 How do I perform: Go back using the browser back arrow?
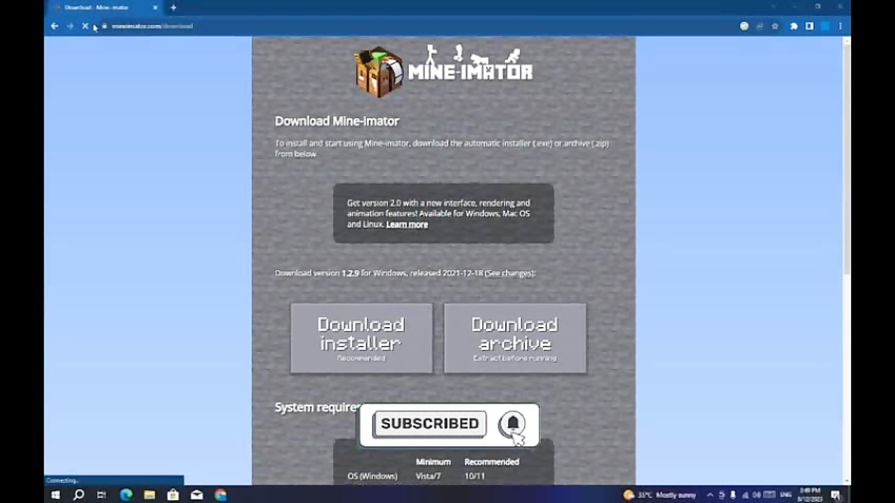click(55, 26)
